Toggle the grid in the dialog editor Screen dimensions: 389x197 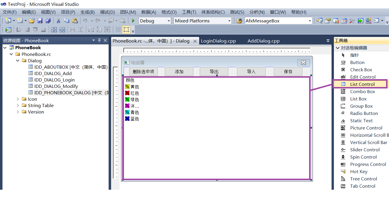pos(119,29)
